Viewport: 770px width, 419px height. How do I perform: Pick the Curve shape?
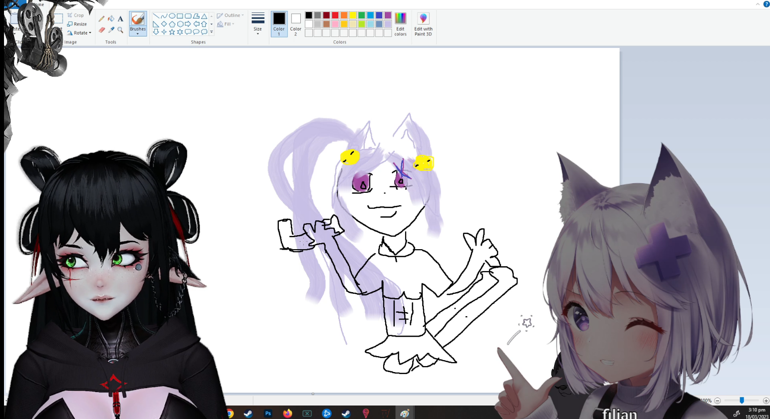pos(164,16)
